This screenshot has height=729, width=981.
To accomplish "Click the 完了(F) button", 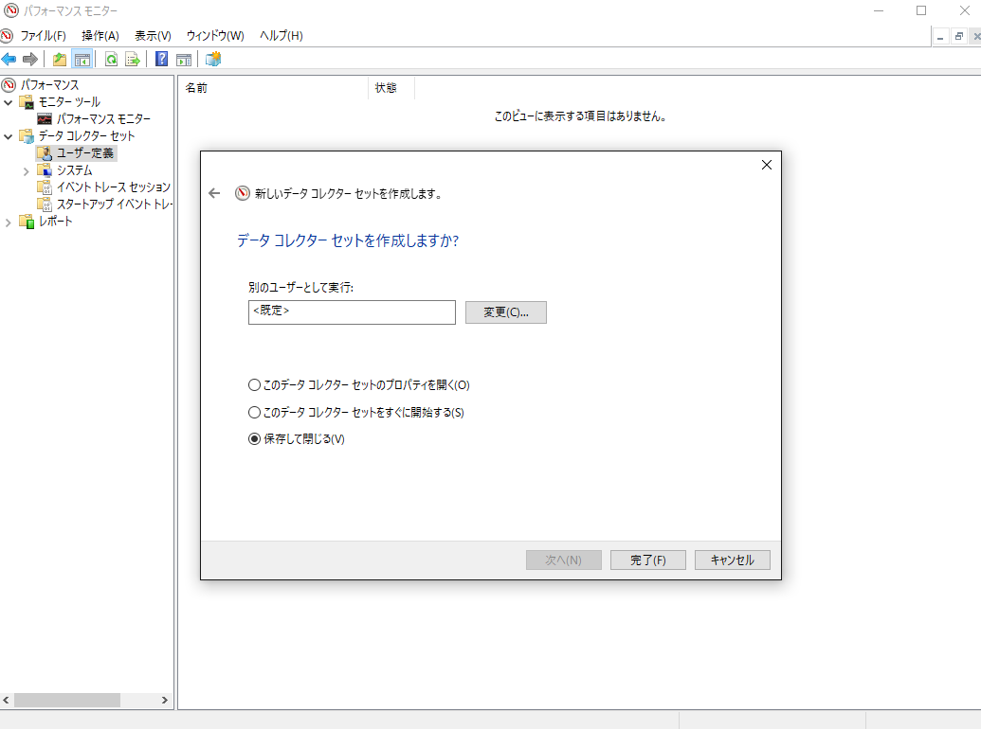I will click(x=648, y=560).
